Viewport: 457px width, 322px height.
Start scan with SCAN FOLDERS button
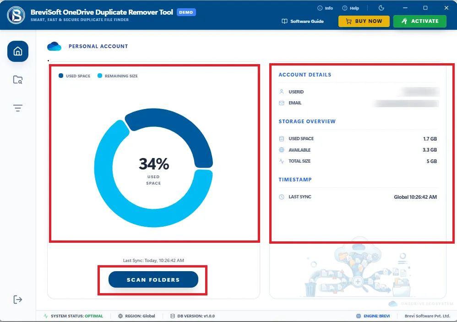(x=153, y=279)
